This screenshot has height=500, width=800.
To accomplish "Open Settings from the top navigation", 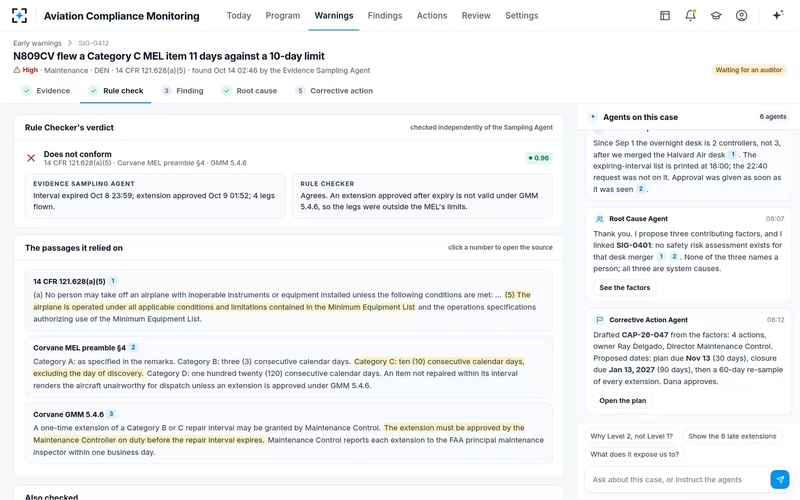I will click(x=522, y=16).
